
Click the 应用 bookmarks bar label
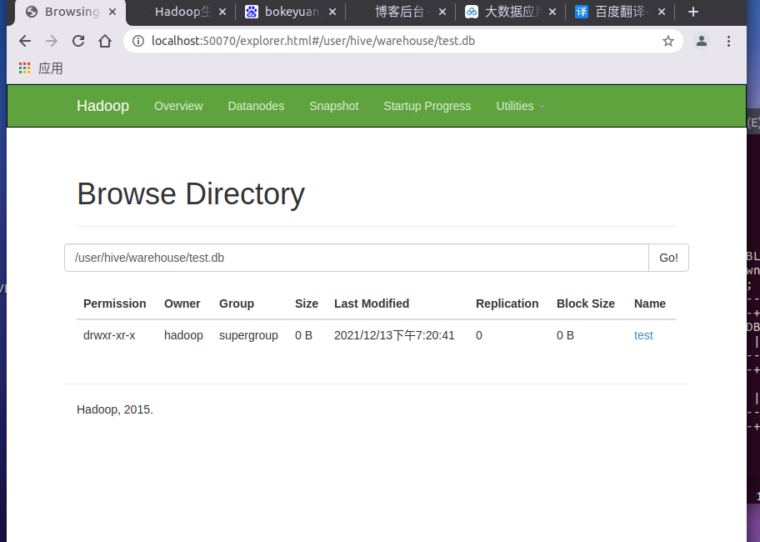50,68
